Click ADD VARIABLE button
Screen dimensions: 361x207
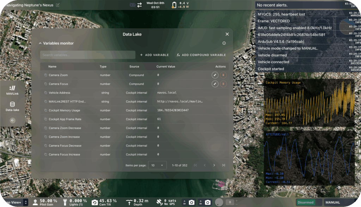pyautogui.click(x=154, y=55)
